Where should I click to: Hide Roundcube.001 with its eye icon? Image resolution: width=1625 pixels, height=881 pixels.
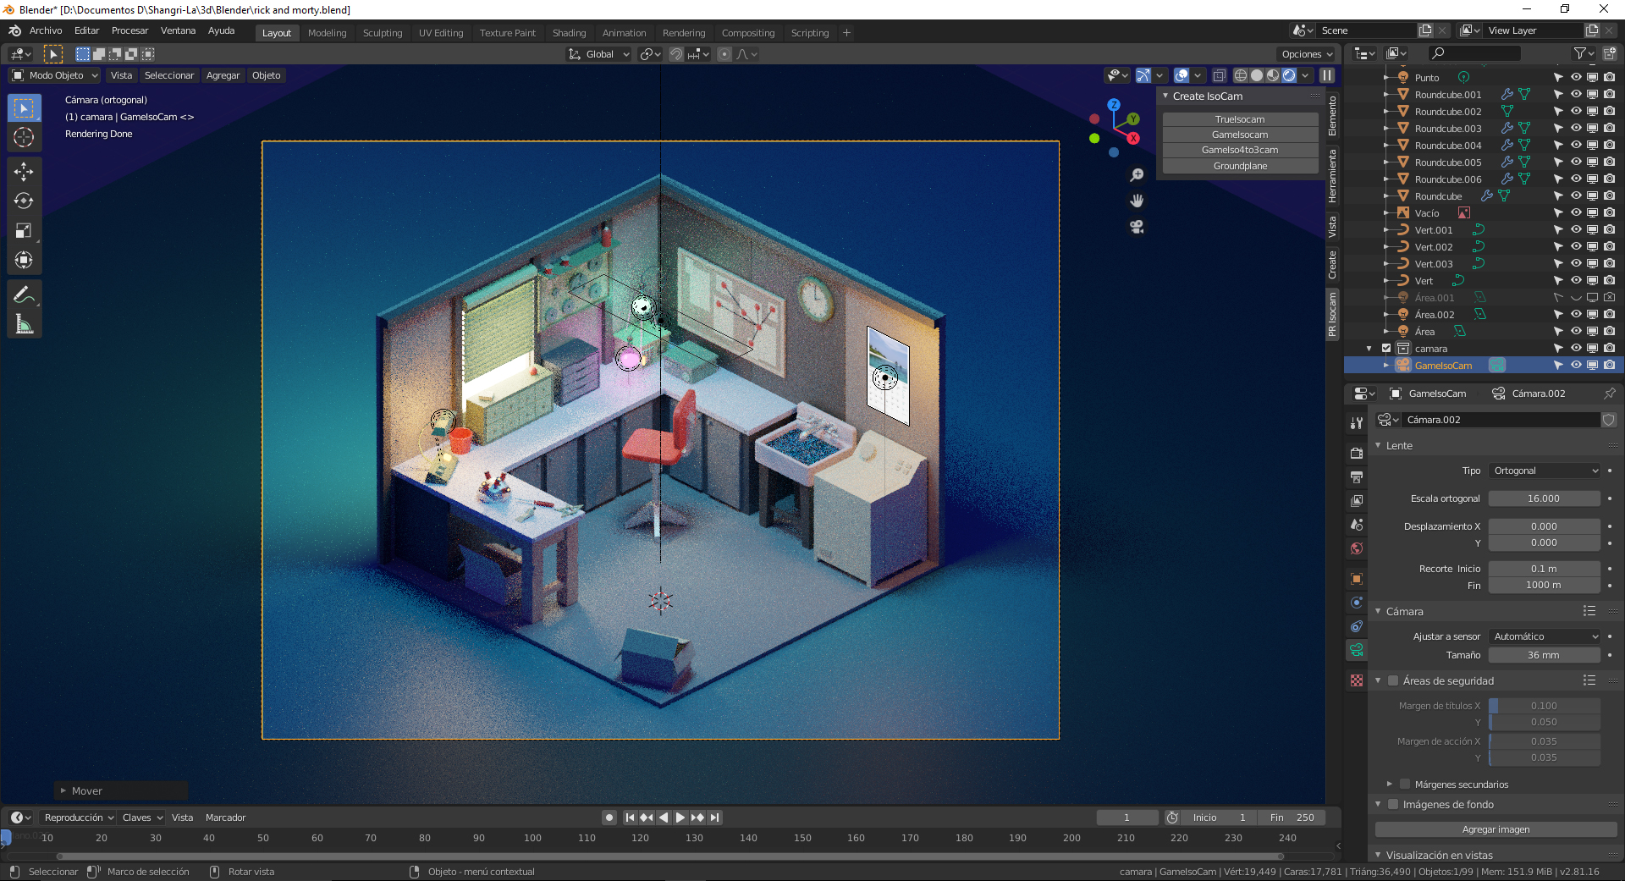(1576, 94)
